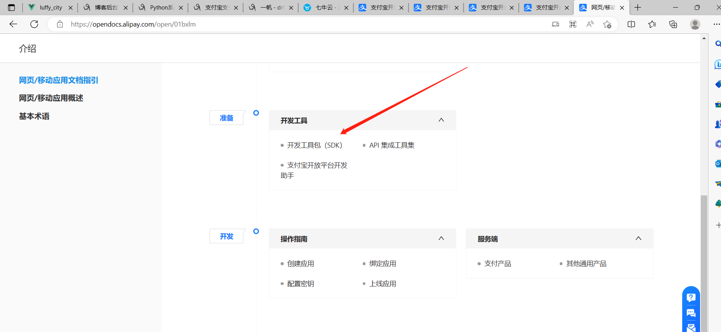Click the page vertical scrollbar thumb

(x=704, y=263)
